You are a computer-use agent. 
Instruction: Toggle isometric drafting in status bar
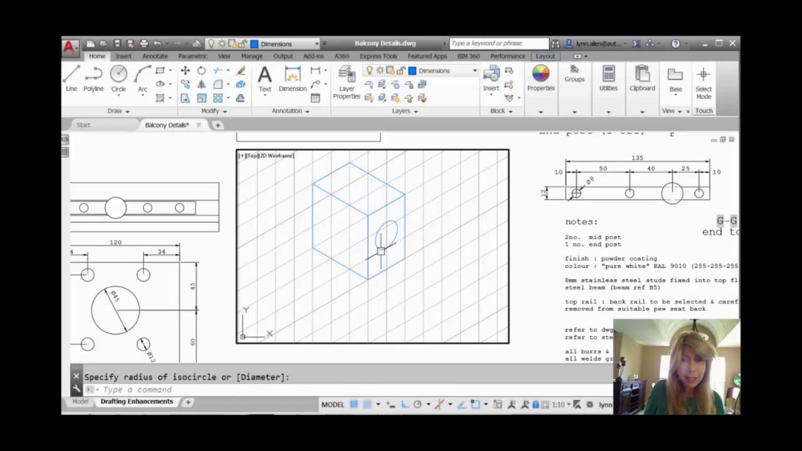(439, 405)
